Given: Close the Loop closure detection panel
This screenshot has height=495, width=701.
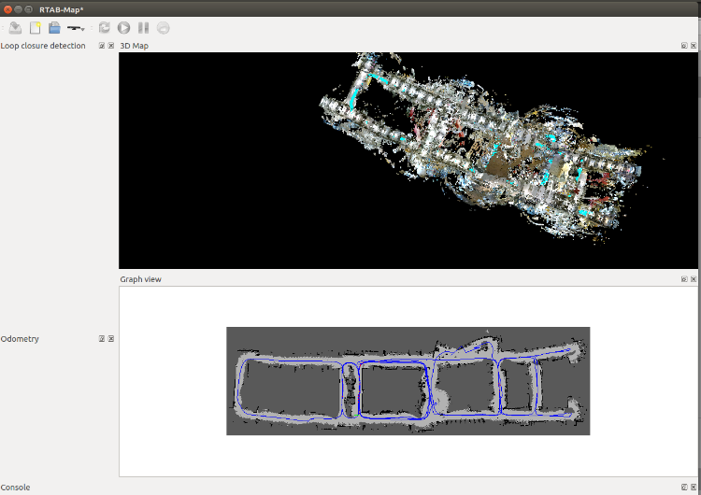Looking at the screenshot, I should tap(111, 46).
